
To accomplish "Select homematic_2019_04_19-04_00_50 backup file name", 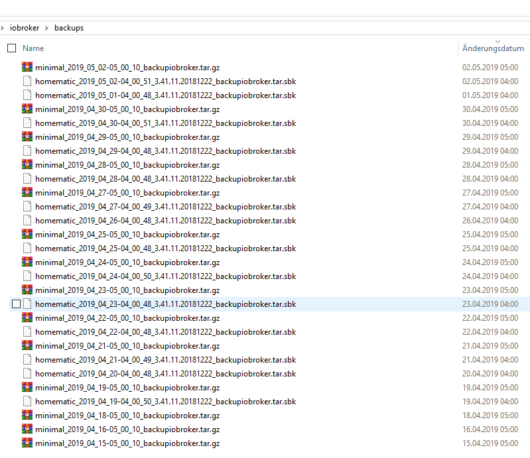I will [166, 402].
